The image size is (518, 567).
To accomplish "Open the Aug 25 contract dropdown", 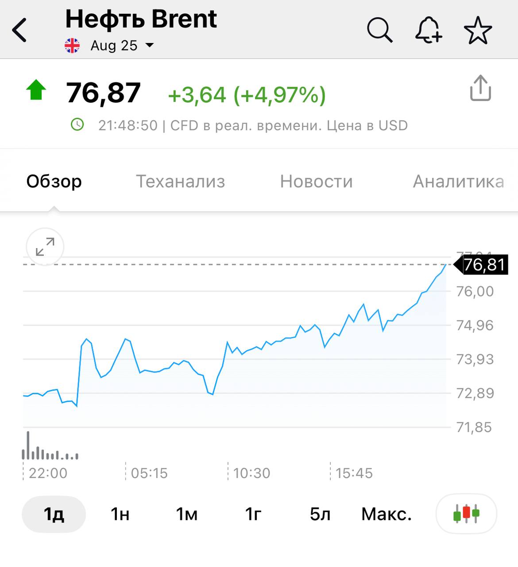I will pyautogui.click(x=122, y=46).
